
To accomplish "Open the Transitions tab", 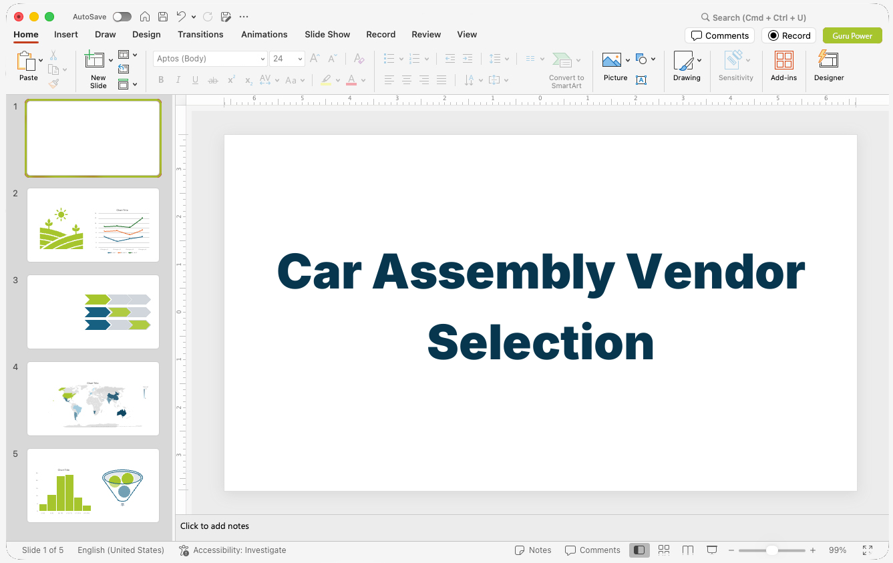I will click(x=200, y=34).
